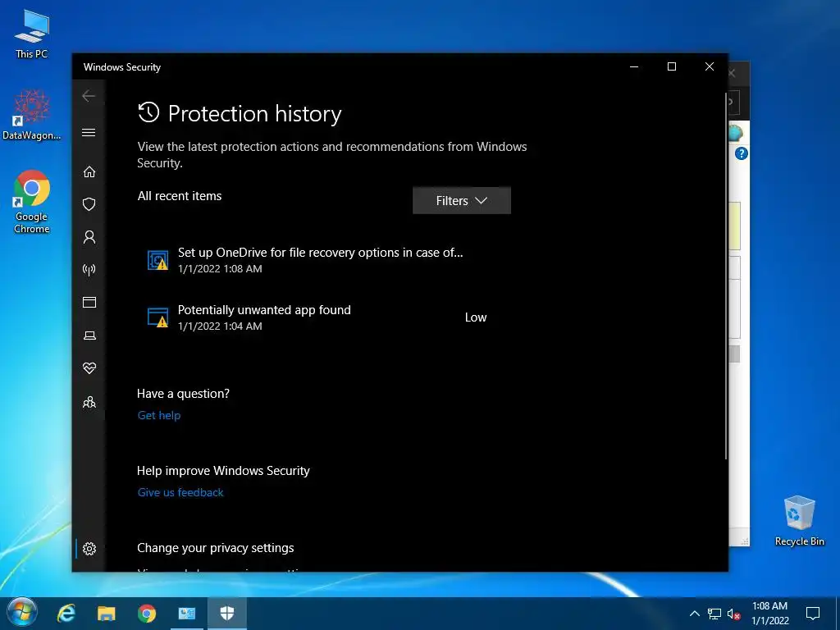Image resolution: width=840 pixels, height=630 pixels.
Task: Click the network icon in system tray
Action: pyautogui.click(x=714, y=614)
